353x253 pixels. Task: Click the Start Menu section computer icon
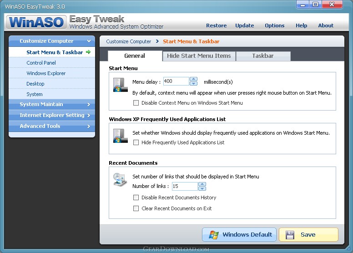[120, 85]
